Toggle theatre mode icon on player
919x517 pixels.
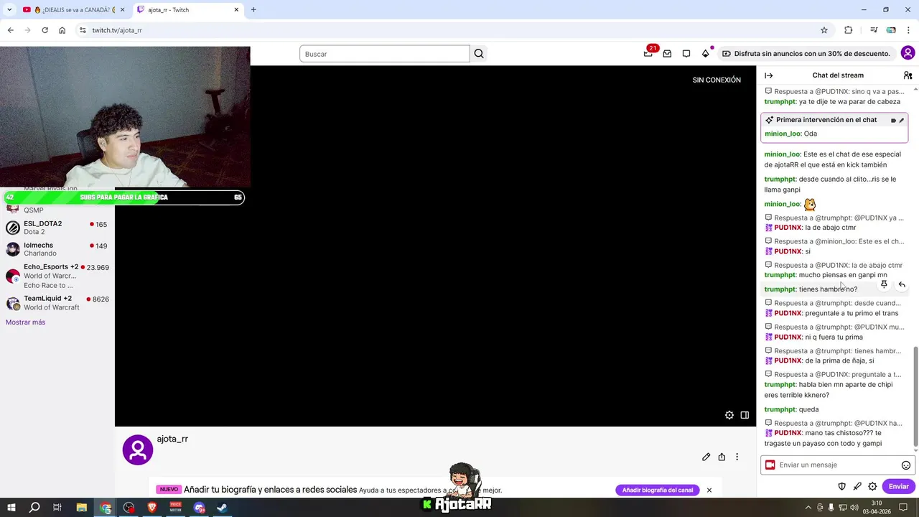[x=745, y=415]
